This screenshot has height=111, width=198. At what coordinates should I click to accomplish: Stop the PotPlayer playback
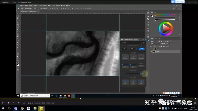[8, 103]
